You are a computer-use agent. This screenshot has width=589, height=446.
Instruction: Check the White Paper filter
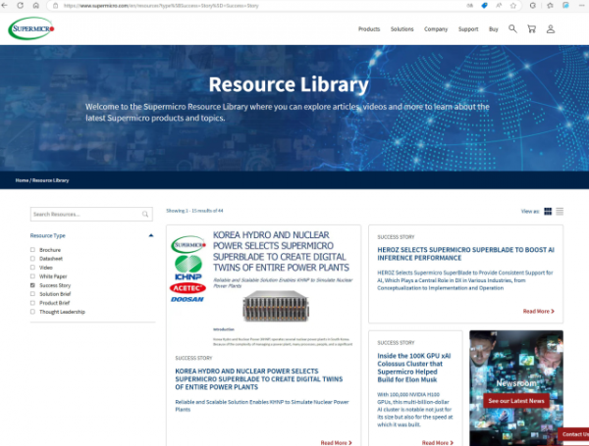[x=32, y=276]
